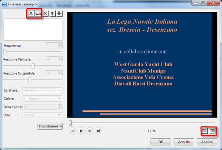Expand the Impostazioni dropdown arrow

(x=61, y=126)
